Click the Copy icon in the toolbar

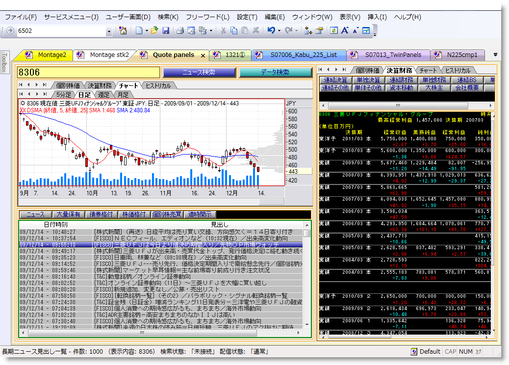pyautogui.click(x=234, y=30)
